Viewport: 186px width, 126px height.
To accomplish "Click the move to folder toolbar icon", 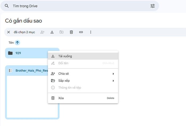I will [61, 32].
